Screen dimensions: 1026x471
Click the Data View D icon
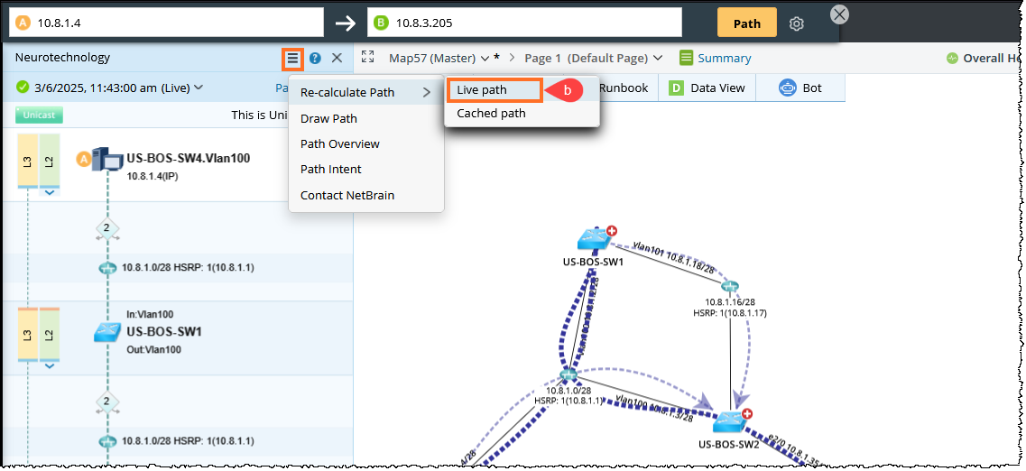[676, 88]
